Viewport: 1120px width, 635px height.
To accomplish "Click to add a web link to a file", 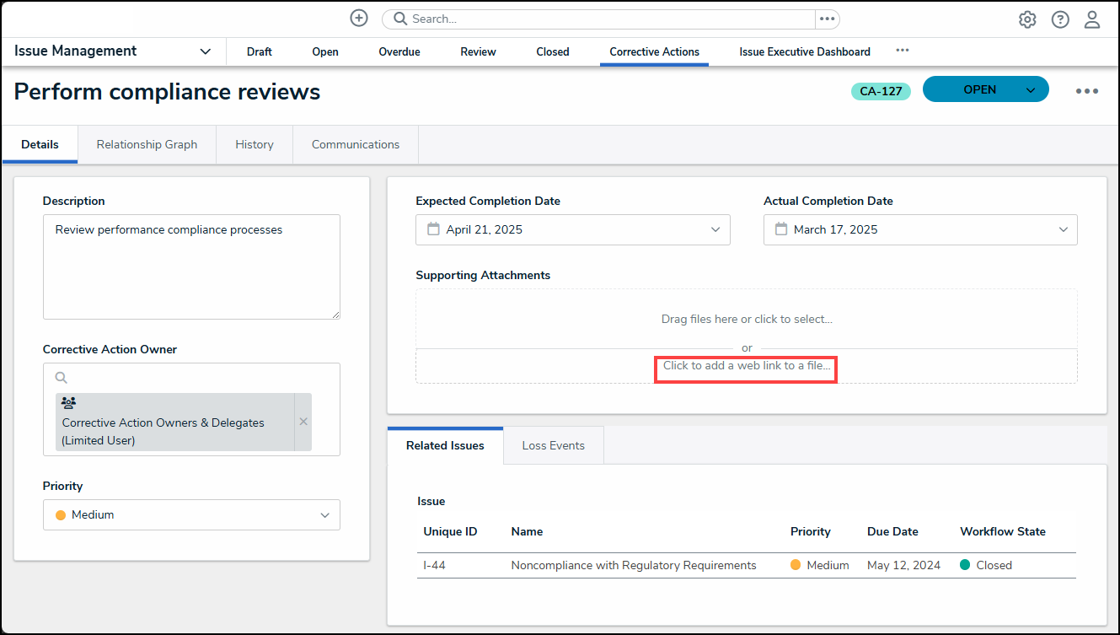I will click(746, 366).
